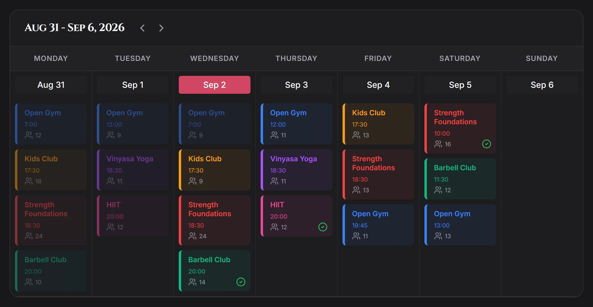Image resolution: width=593 pixels, height=307 pixels.
Task: Click attendee count 24 on Monday Strength Foundations
Action: [39, 236]
